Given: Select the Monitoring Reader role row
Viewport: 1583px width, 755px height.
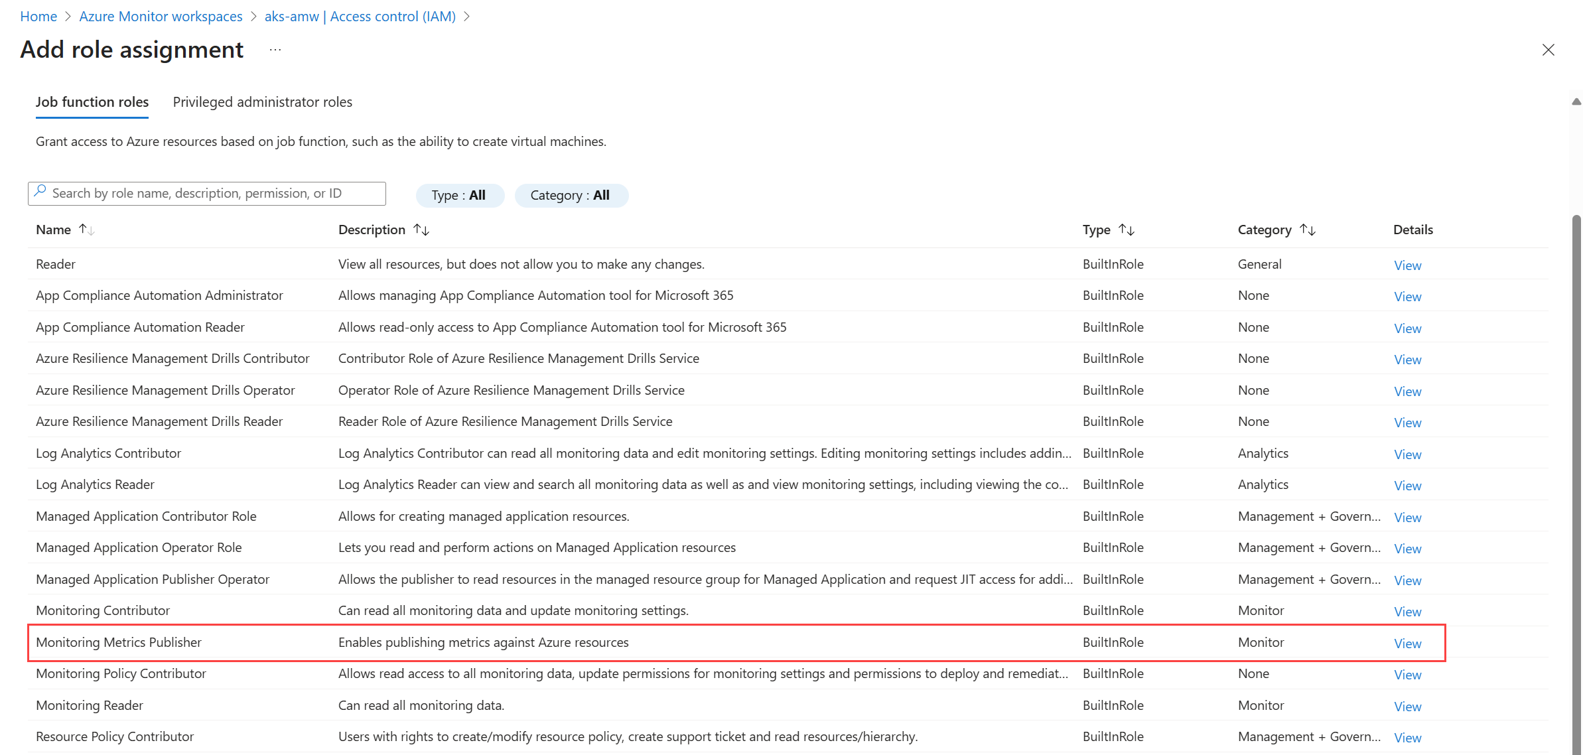Looking at the screenshot, I should click(x=90, y=705).
